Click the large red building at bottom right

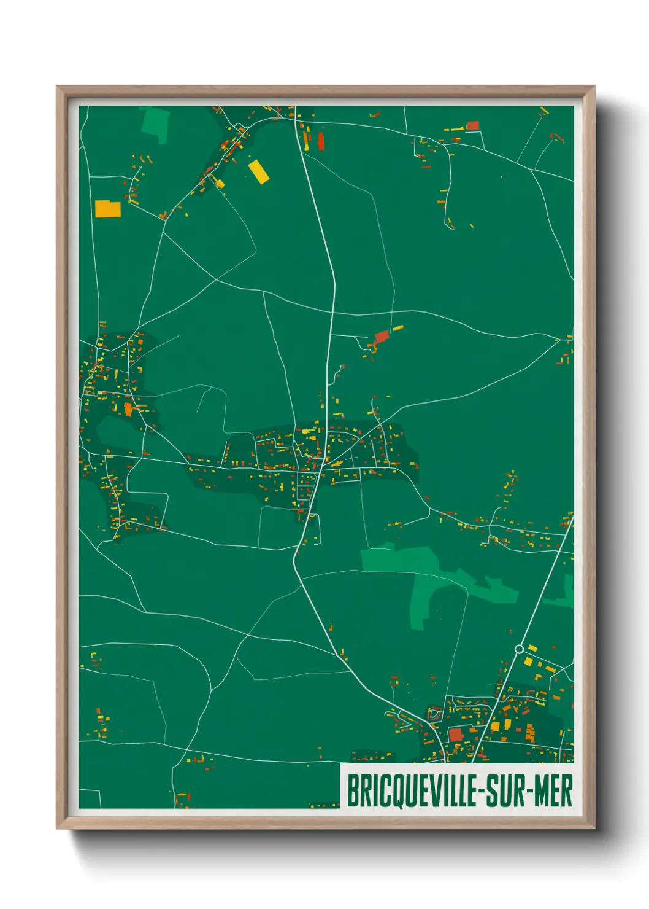pos(455,734)
